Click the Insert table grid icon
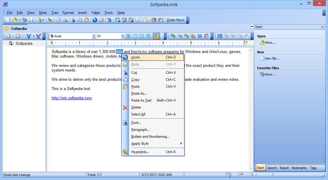 pyautogui.click(x=220, y=36)
